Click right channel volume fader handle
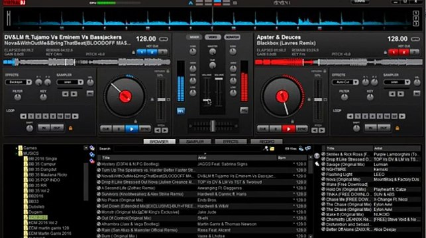The image size is (426, 238). [x=219, y=79]
